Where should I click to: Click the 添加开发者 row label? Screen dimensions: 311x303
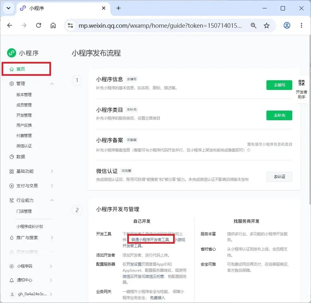[106, 255]
